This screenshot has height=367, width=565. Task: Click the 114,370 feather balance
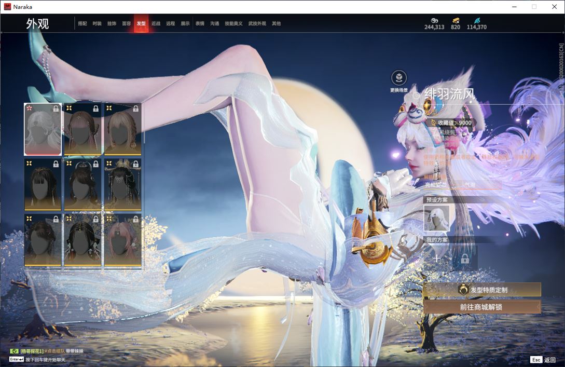477,27
